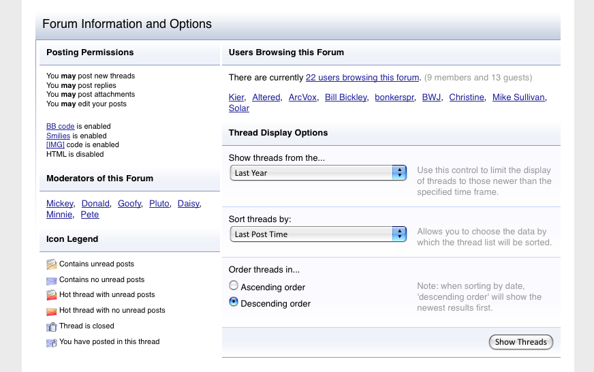The width and height of the screenshot is (594, 372).
Task: Click 'You may edit your posts' text
Action: click(x=87, y=104)
